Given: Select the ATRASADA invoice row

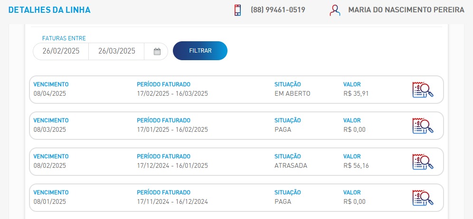Looking at the screenshot, I should (236, 162).
